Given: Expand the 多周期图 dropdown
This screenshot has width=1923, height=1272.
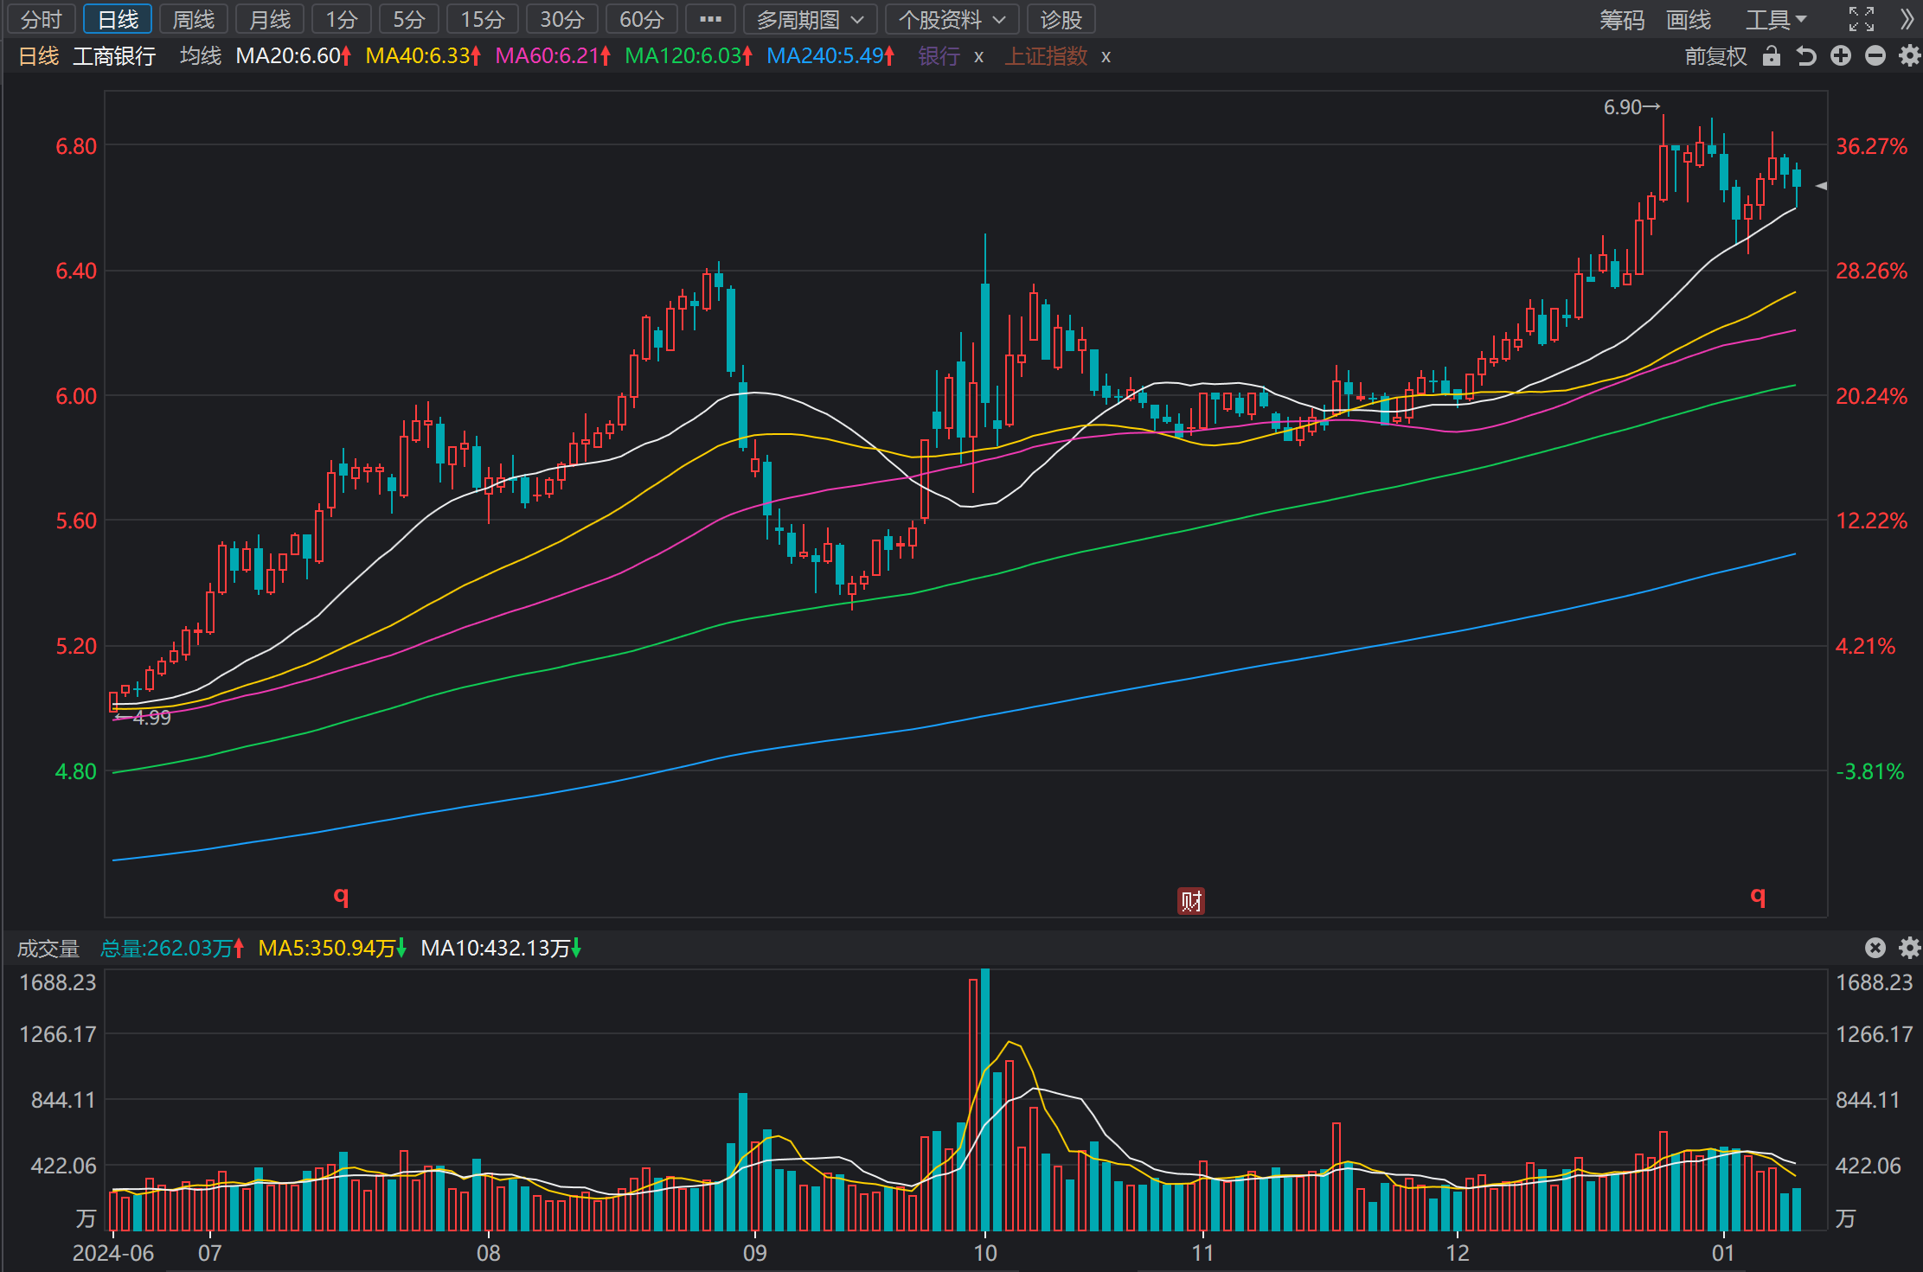Looking at the screenshot, I should click(x=811, y=19).
